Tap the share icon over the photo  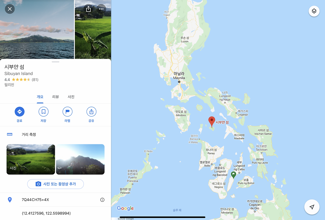coord(88,9)
